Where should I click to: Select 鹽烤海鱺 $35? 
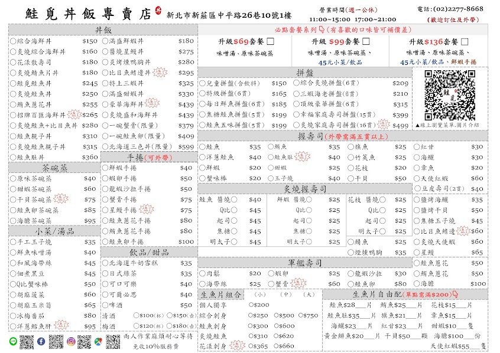(x=417, y=200)
